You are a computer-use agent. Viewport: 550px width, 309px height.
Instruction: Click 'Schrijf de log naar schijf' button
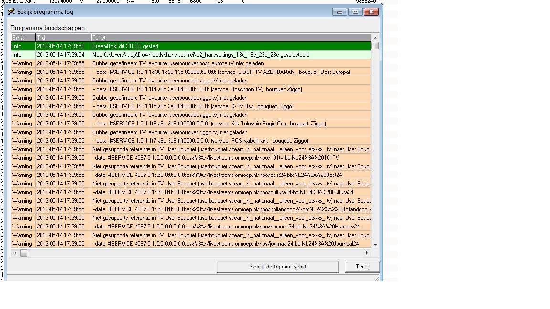pos(278,267)
